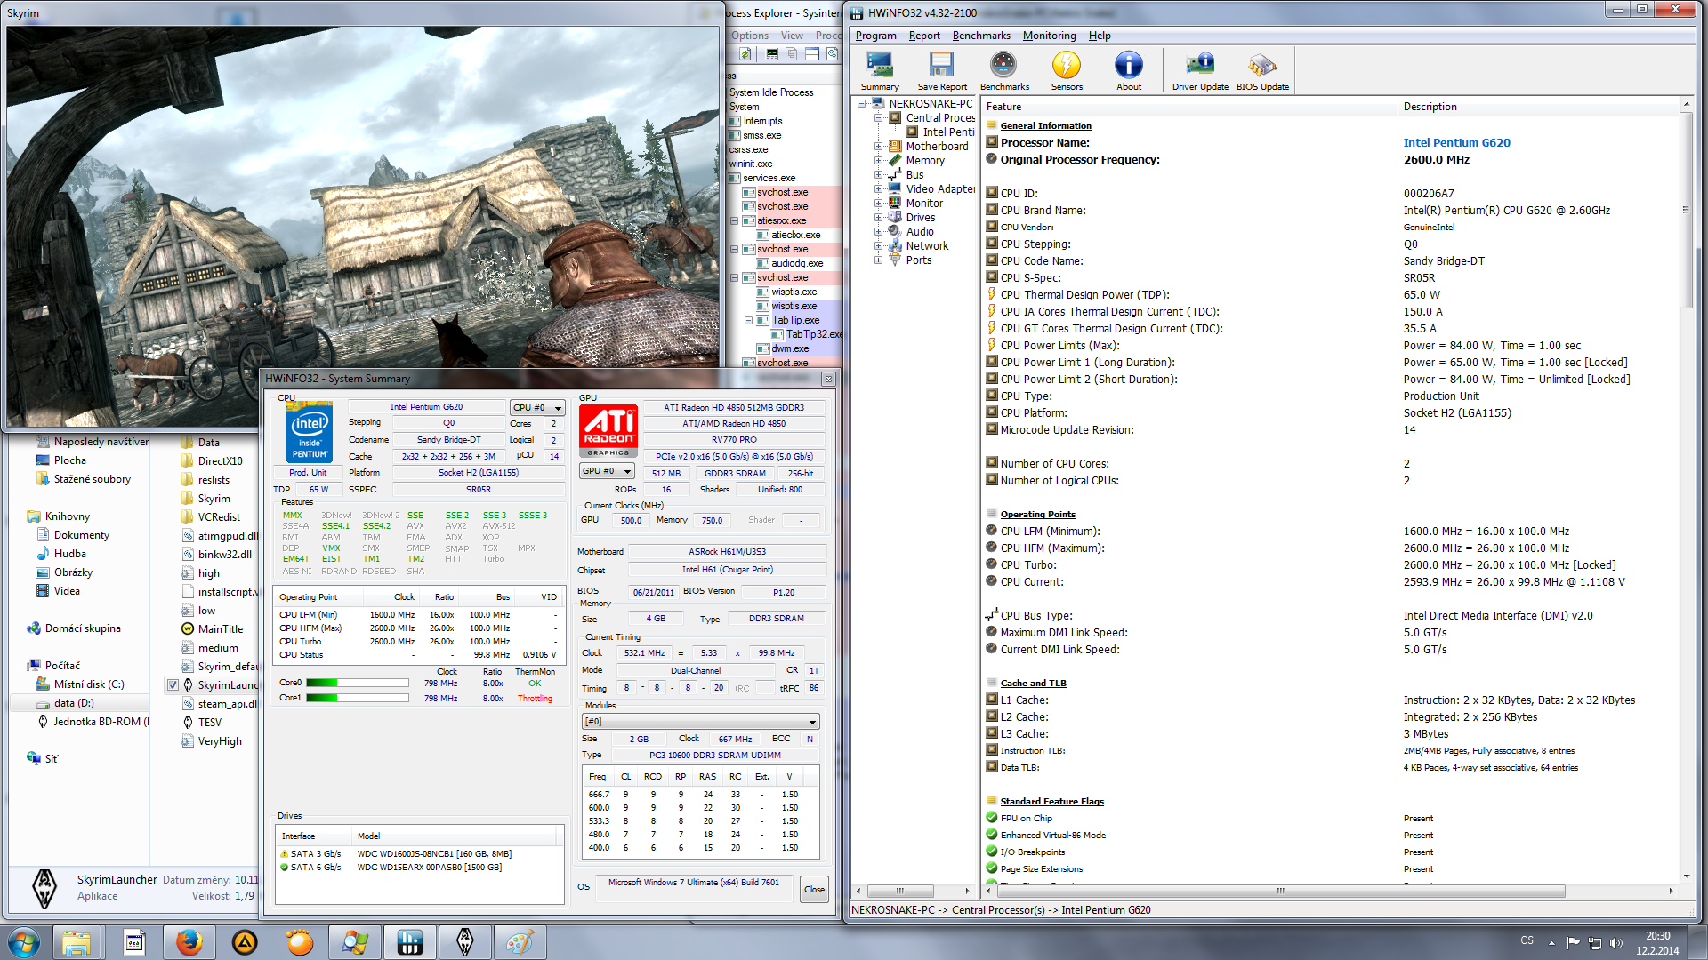Viewport: 1708px width, 960px height.
Task: Click the Standard Feature Flags heading
Action: click(x=1051, y=802)
